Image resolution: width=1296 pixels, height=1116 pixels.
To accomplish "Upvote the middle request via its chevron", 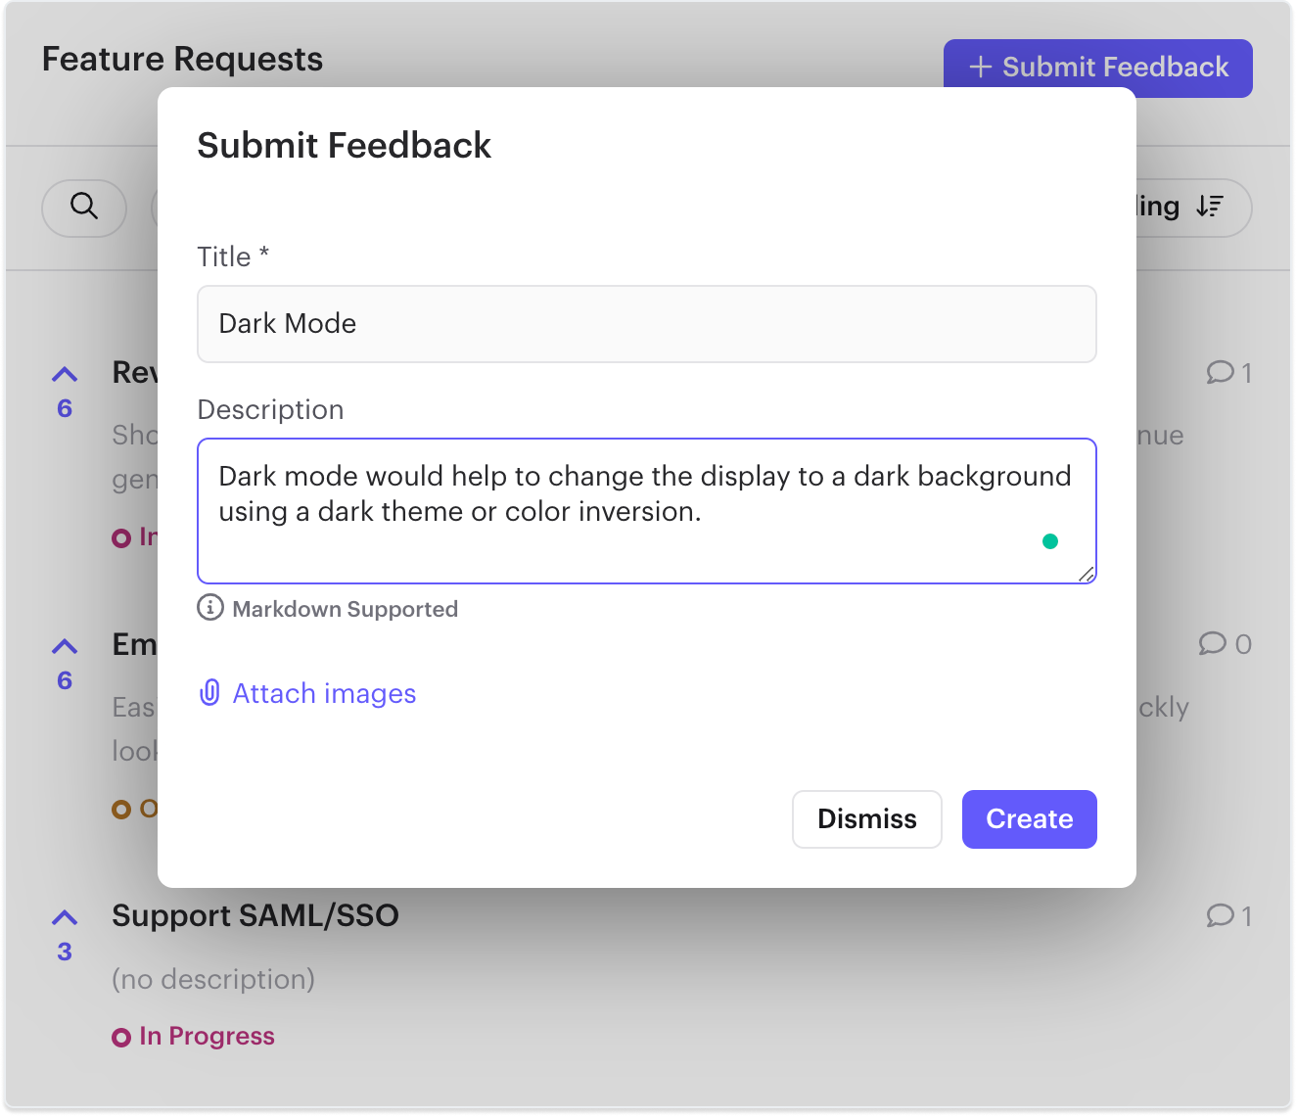I will tap(64, 645).
